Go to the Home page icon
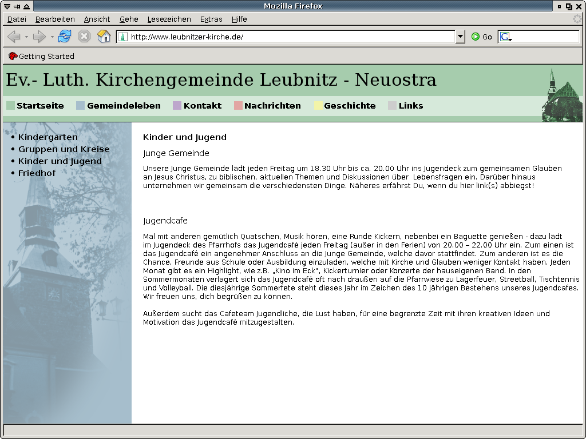The image size is (586, 439). (x=104, y=37)
